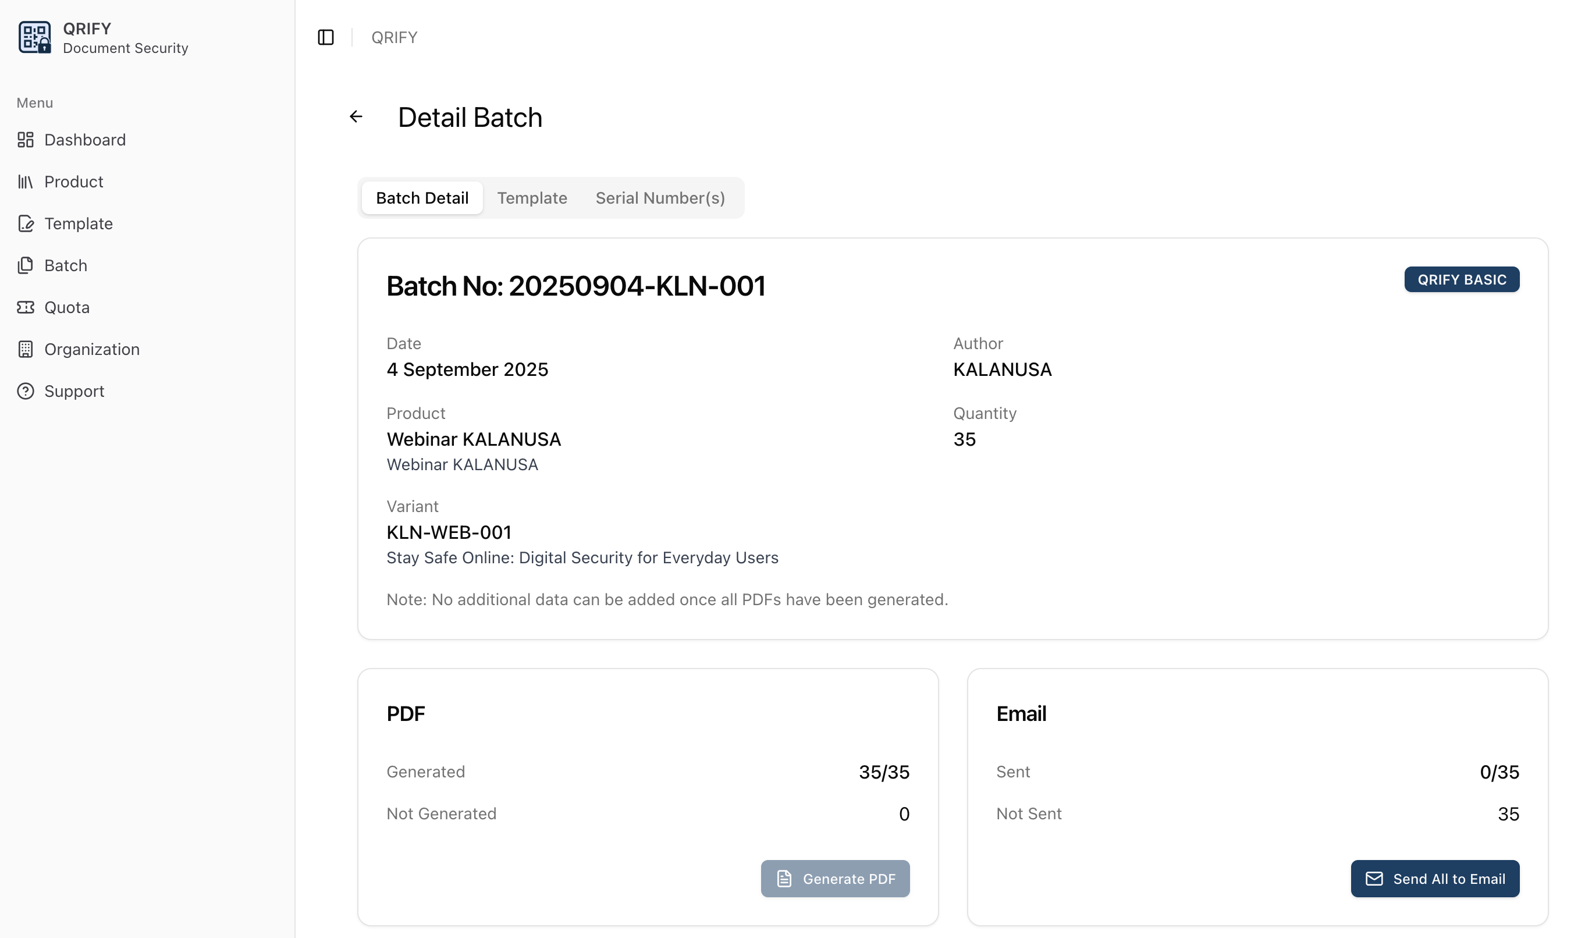1592x938 pixels.
Task: Open the Serial Number(s) tab
Action: [660, 198]
